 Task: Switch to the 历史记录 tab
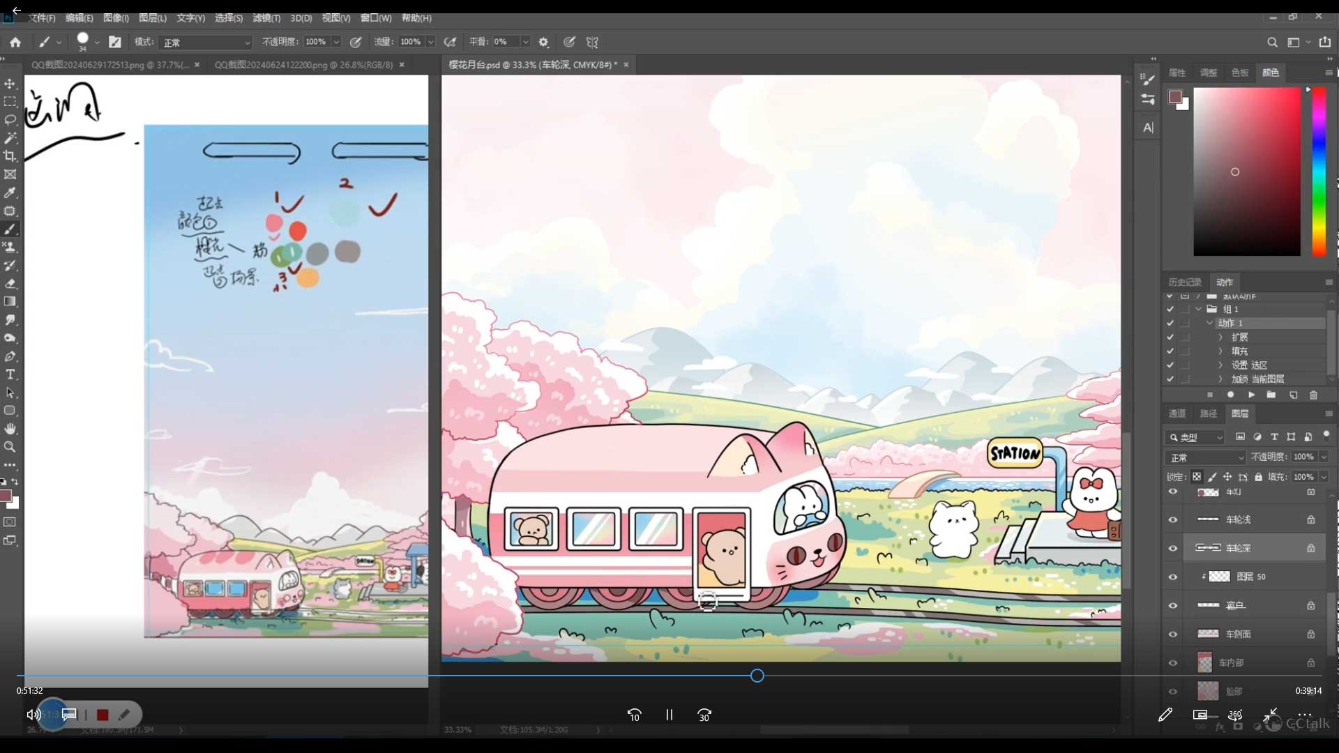[x=1184, y=282]
